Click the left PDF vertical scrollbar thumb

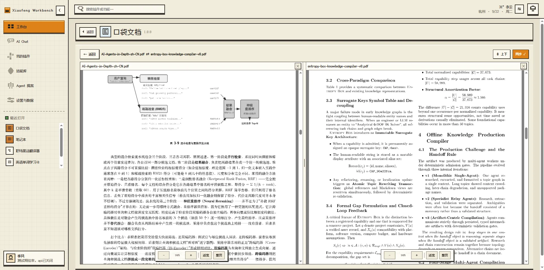pyautogui.click(x=300, y=132)
